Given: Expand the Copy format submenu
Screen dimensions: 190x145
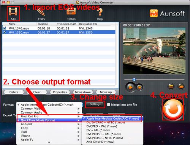Looking at the screenshot, I should click(x=49, y=128).
